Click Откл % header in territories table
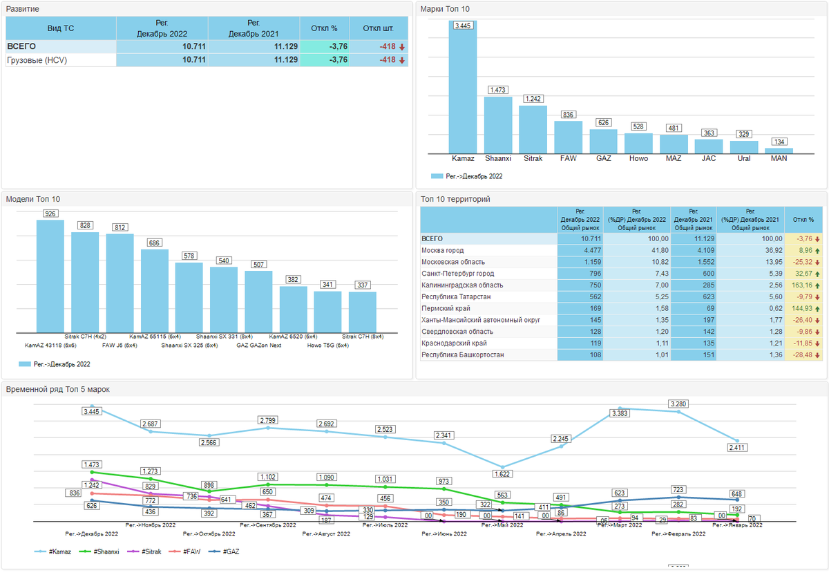The height and width of the screenshot is (586, 829). tap(803, 219)
